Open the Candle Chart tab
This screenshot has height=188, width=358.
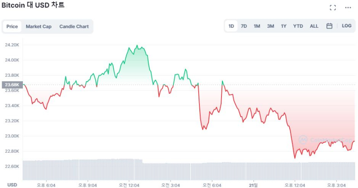[x=74, y=27]
